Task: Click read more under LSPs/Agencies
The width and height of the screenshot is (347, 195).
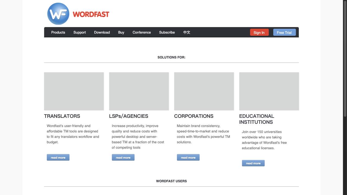Action: coord(123,157)
